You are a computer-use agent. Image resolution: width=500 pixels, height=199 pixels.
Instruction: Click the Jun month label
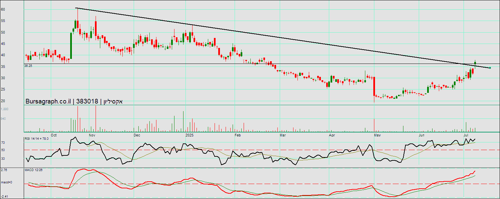(421, 135)
